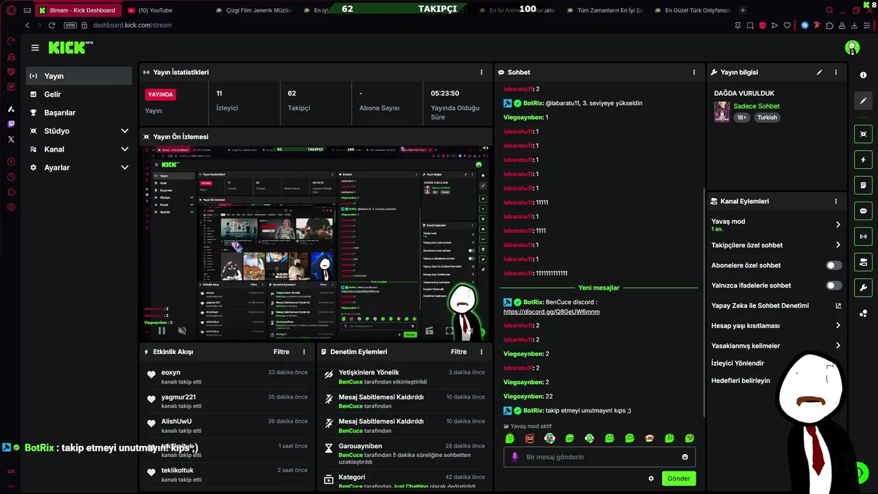Screen dimensions: 878x494
Task: Open Yayın bilgisi three-dot menu
Action: click(835, 72)
